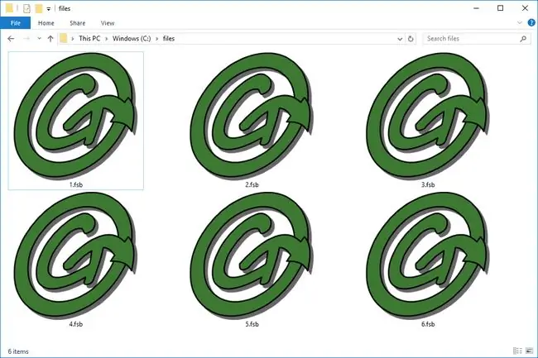This screenshot has width=538, height=358.
Task: Maximize the files window
Action: point(501,8)
